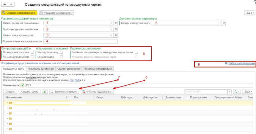Viewport: 256px width, 134px height.
Task: Enable the По выходным изделиям checkbox
Action: tap(32, 52)
